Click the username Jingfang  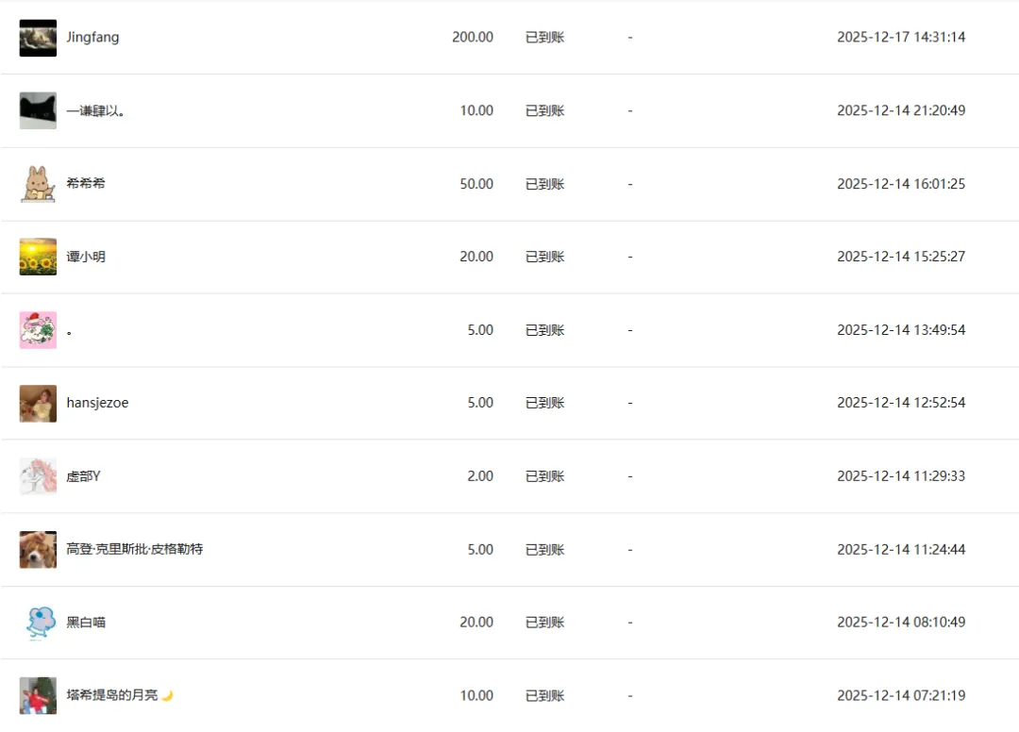click(x=92, y=37)
